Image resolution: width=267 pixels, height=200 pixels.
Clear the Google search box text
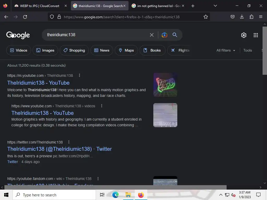click(151, 35)
